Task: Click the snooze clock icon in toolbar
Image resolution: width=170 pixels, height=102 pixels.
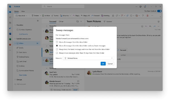Action: point(131,16)
